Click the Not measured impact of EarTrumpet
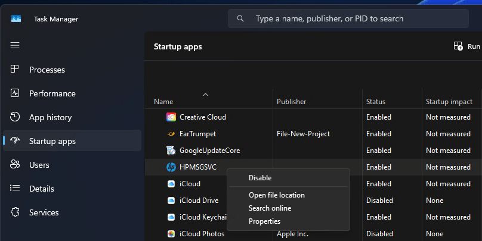 (448, 134)
